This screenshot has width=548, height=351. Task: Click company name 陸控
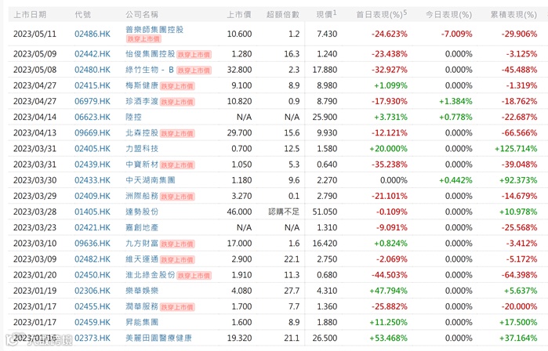point(133,117)
